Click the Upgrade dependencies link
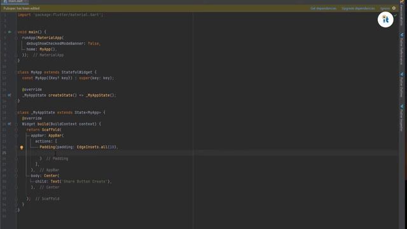The width and height of the screenshot is (407, 229). coord(358,8)
